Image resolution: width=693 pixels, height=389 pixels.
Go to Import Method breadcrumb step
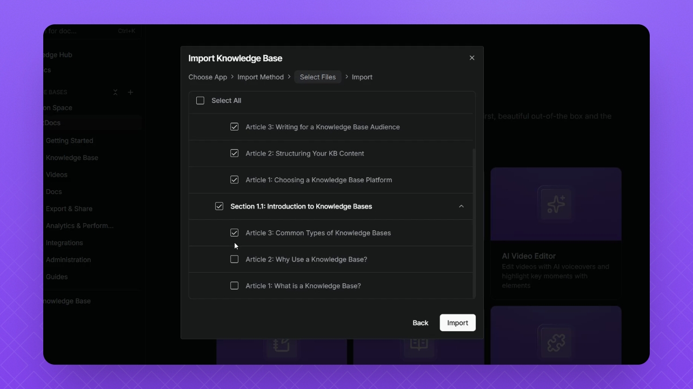(x=261, y=77)
